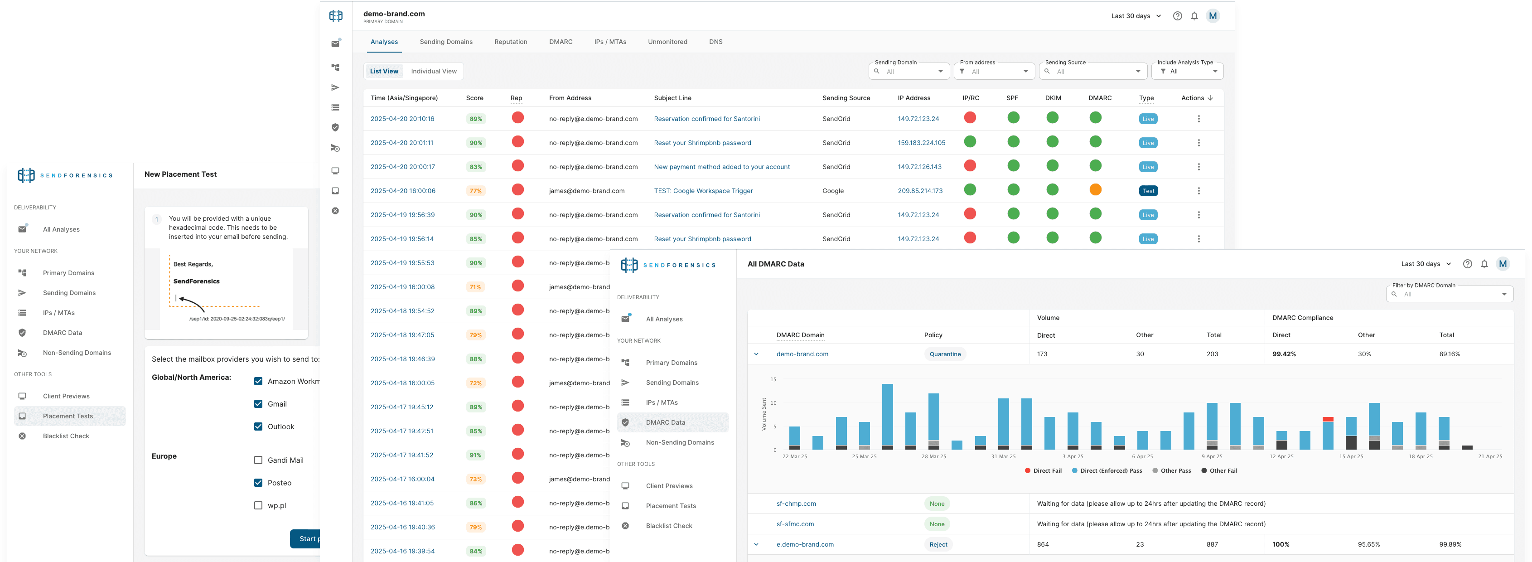Uncheck the Gmail mailbox provider

[258, 404]
